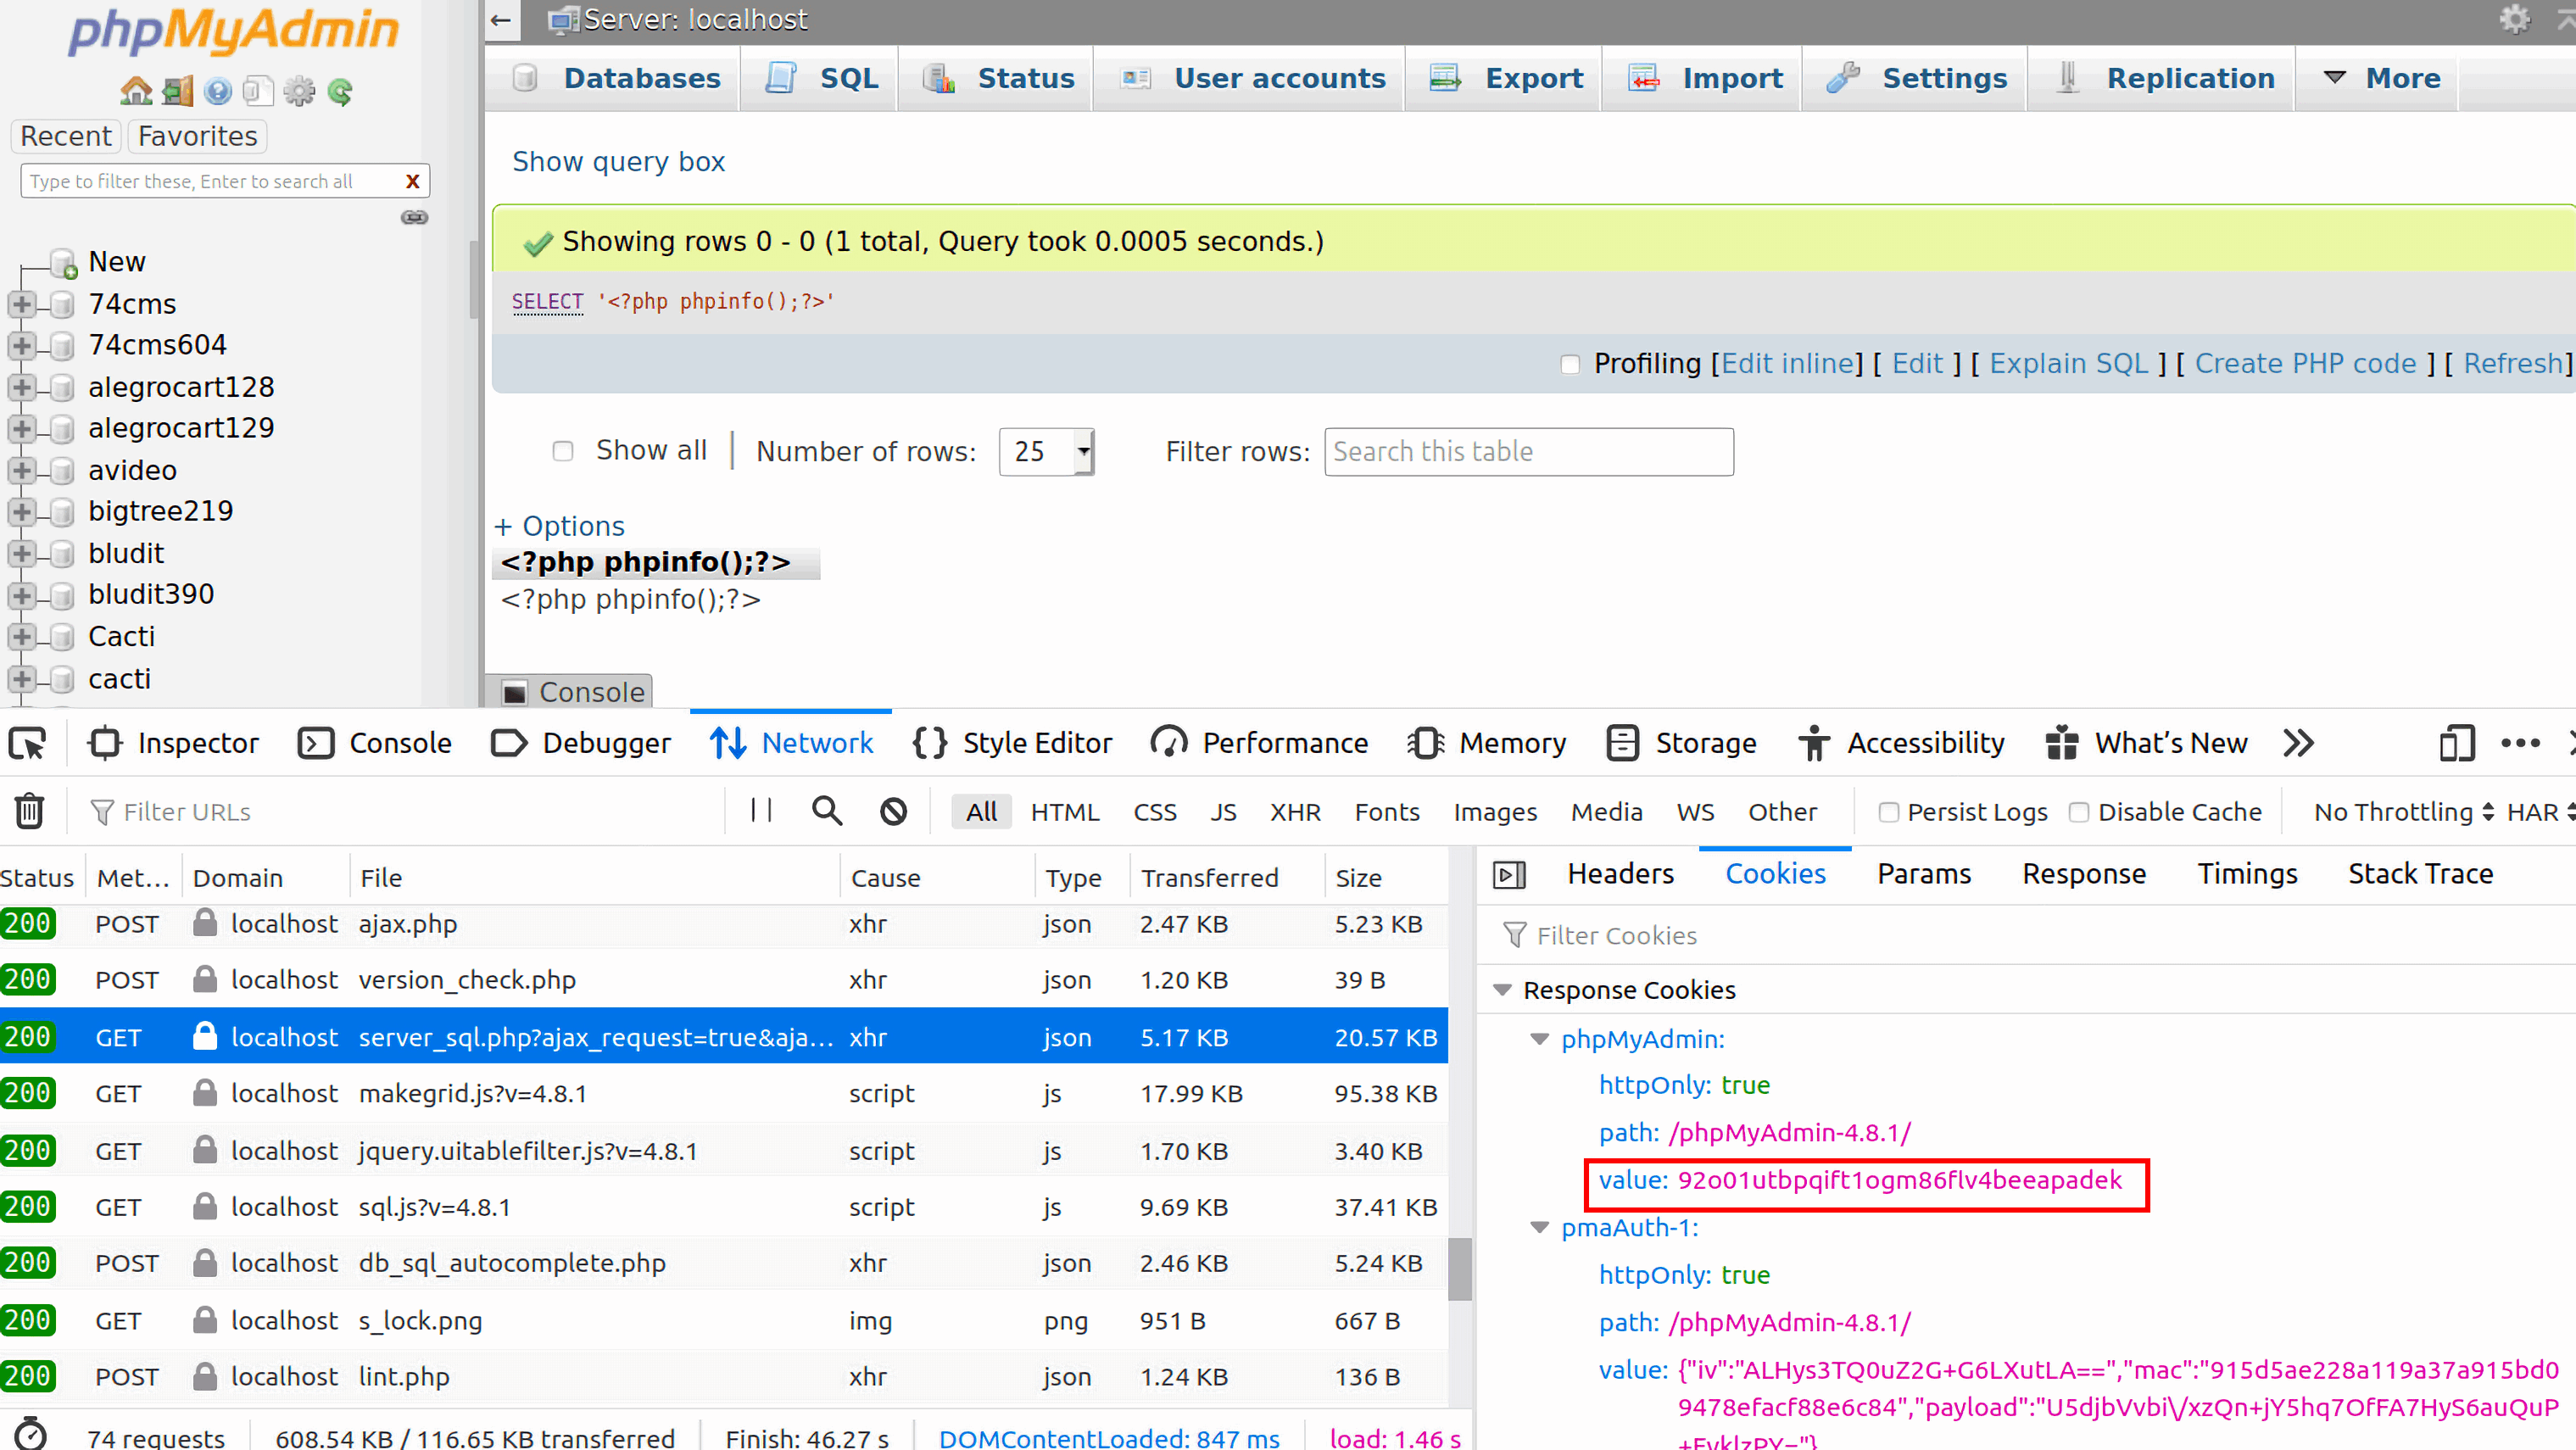Clear the database filter with red X

click(x=412, y=181)
